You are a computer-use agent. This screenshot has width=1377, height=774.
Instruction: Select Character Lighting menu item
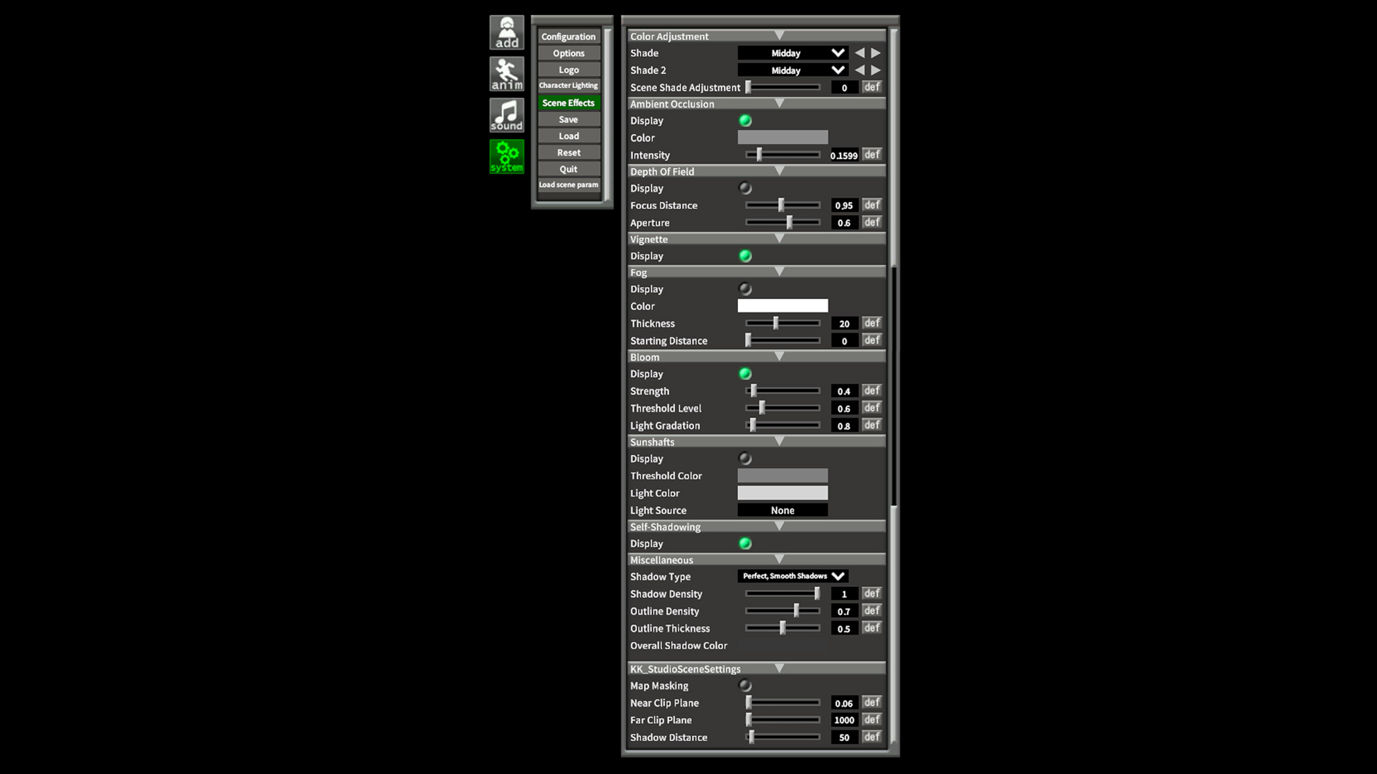point(569,86)
